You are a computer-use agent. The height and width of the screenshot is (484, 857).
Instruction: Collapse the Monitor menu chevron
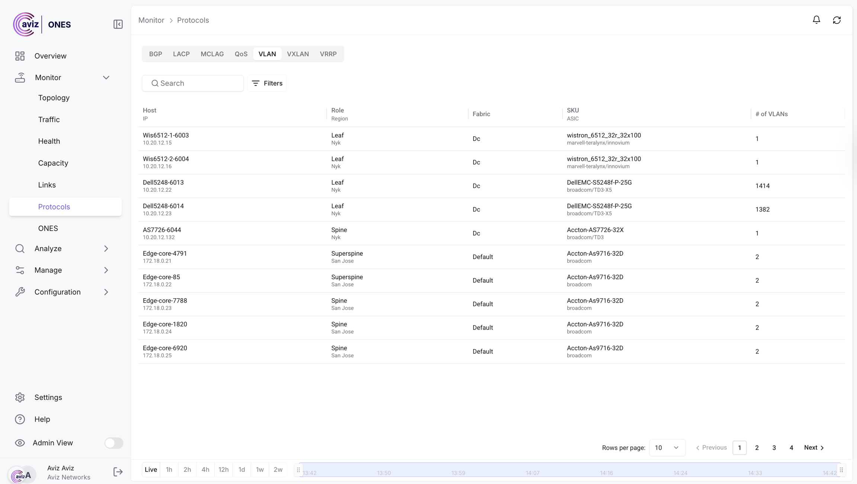click(106, 77)
